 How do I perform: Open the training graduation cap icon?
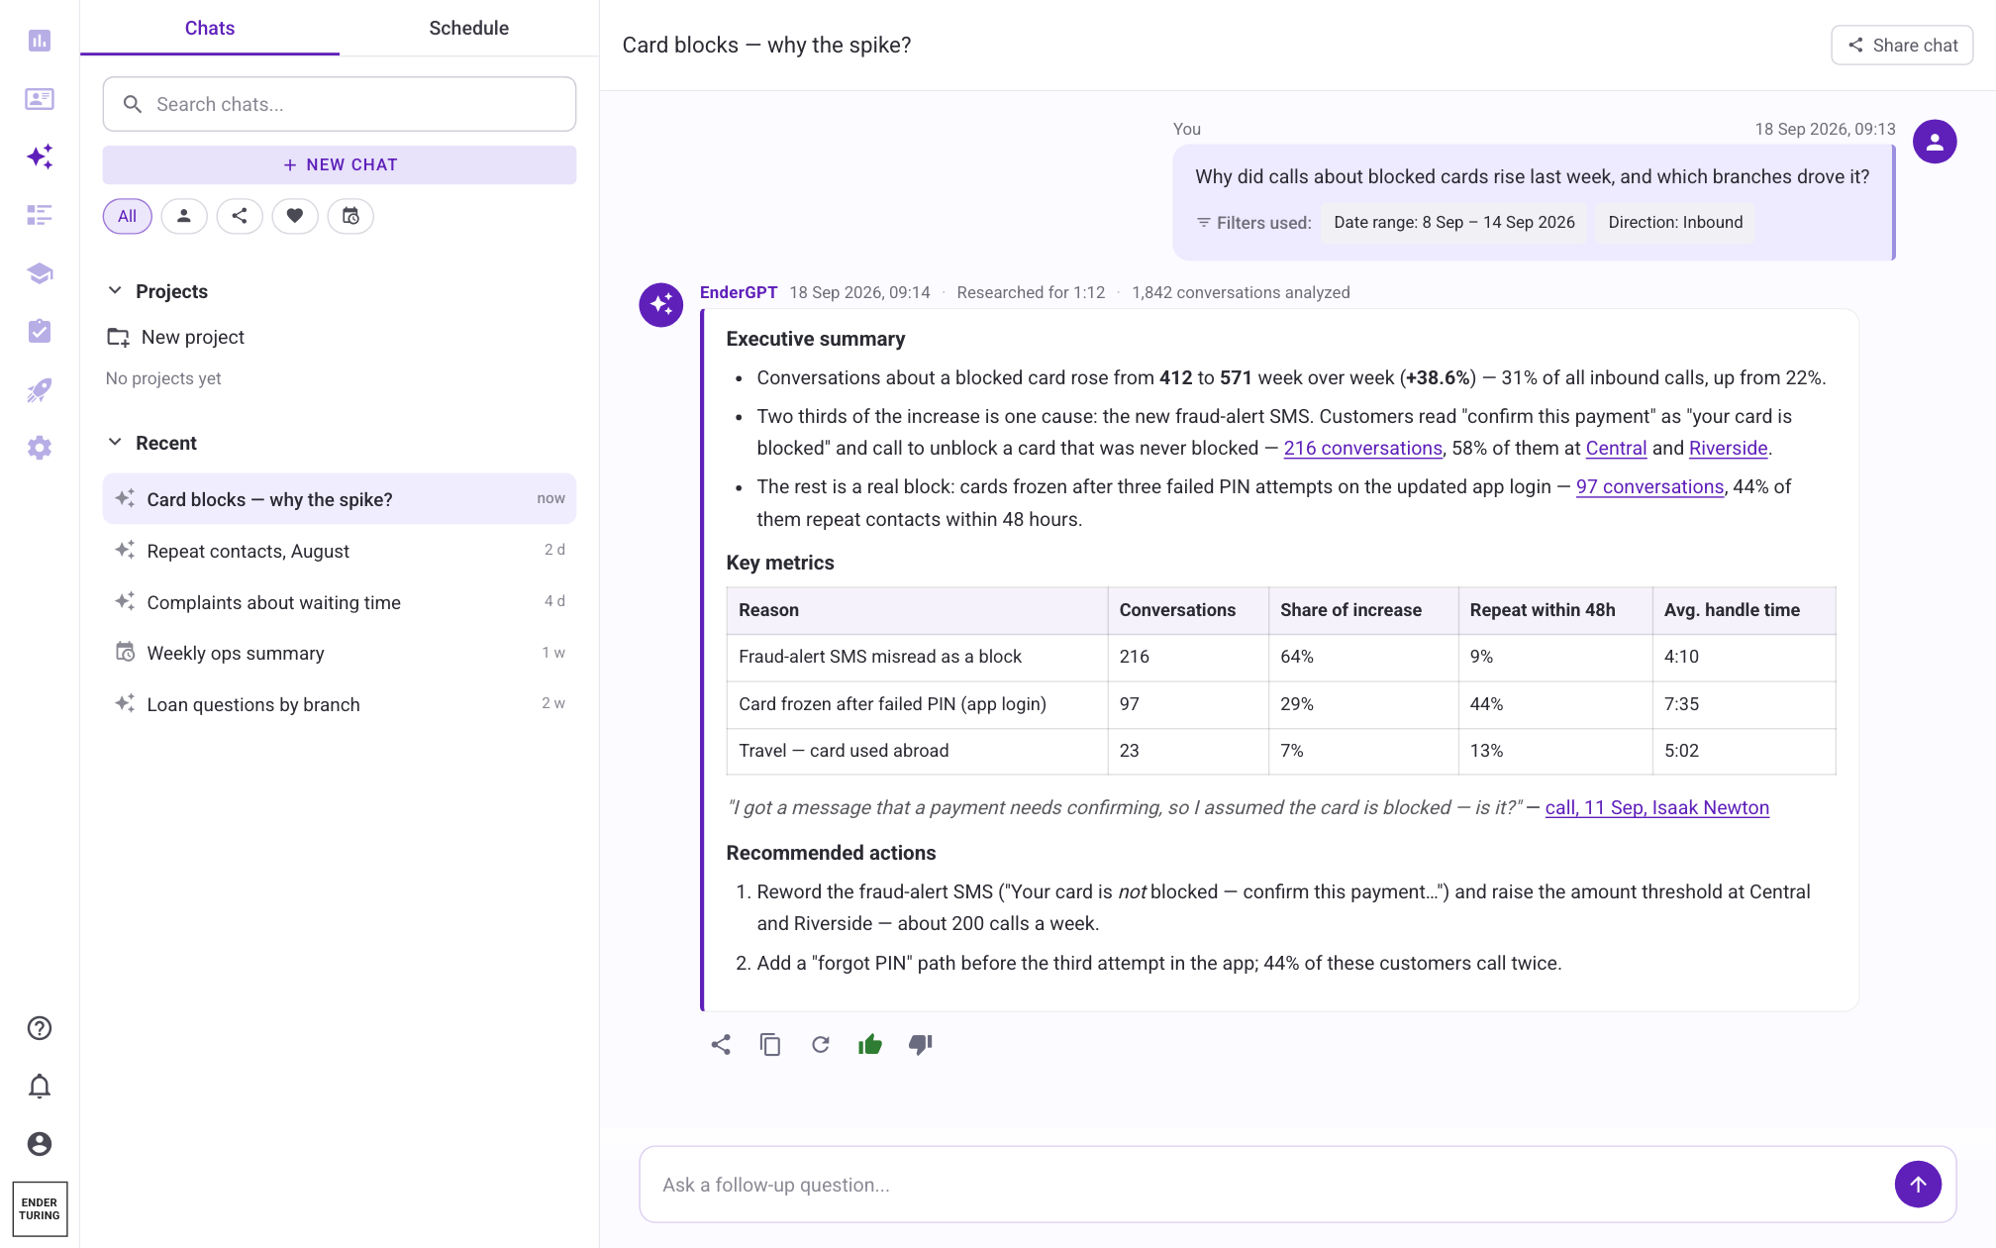(40, 273)
